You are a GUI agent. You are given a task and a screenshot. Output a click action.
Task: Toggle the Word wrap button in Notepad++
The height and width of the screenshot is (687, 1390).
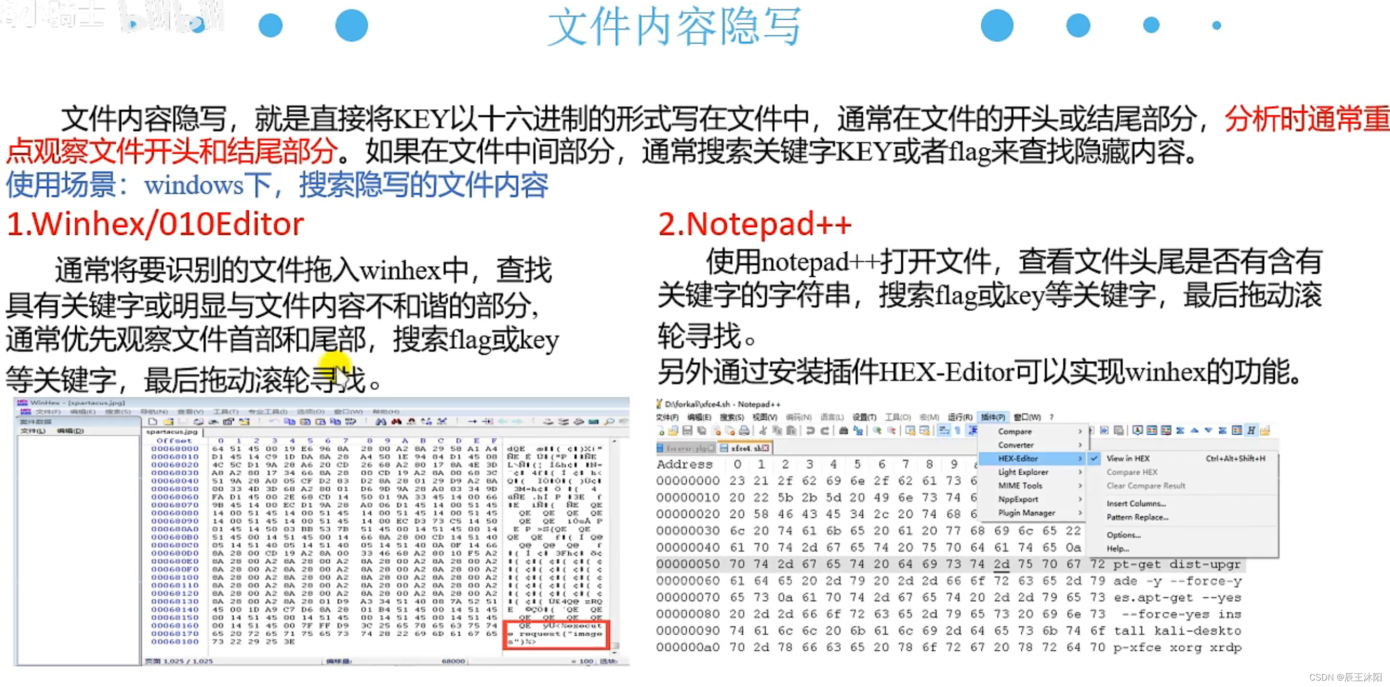[x=944, y=431]
